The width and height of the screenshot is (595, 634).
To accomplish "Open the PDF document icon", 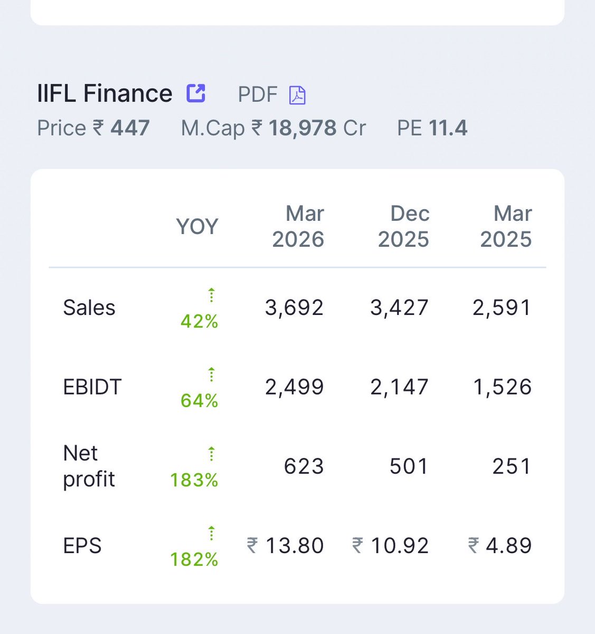I will coord(297,95).
